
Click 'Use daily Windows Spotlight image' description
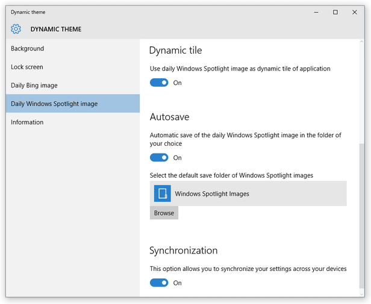tap(240, 69)
